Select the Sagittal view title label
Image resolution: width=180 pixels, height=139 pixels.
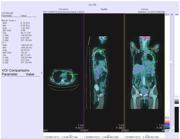point(104,9)
